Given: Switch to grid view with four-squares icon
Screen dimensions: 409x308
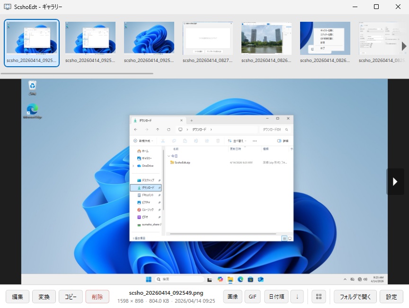Looking at the screenshot, I should click(x=319, y=297).
